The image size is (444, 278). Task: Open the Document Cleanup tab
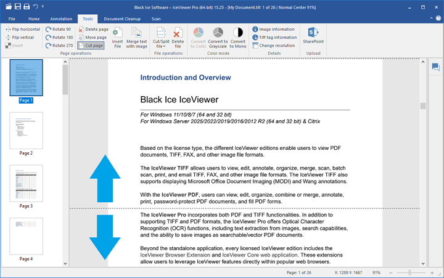[x=122, y=19]
